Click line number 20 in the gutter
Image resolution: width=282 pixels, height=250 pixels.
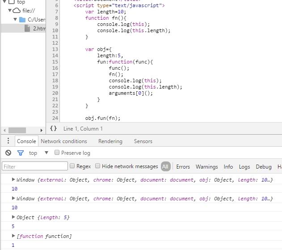55,93
